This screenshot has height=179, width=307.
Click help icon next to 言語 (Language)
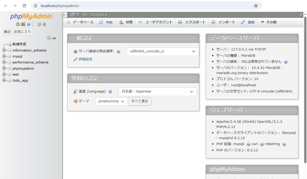click(110, 92)
